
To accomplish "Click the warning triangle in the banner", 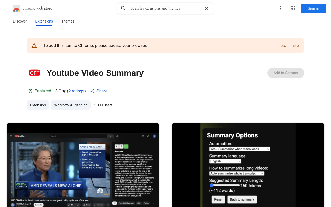I will coord(34,45).
